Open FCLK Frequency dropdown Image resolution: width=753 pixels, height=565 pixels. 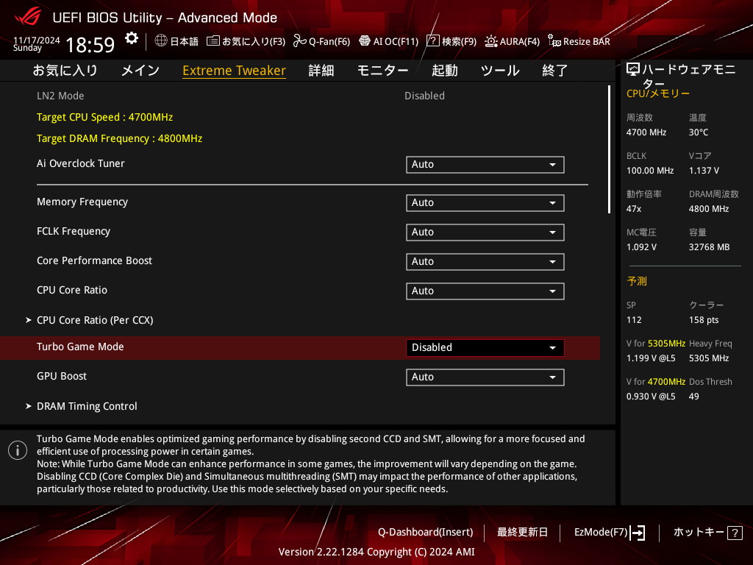pyautogui.click(x=485, y=232)
